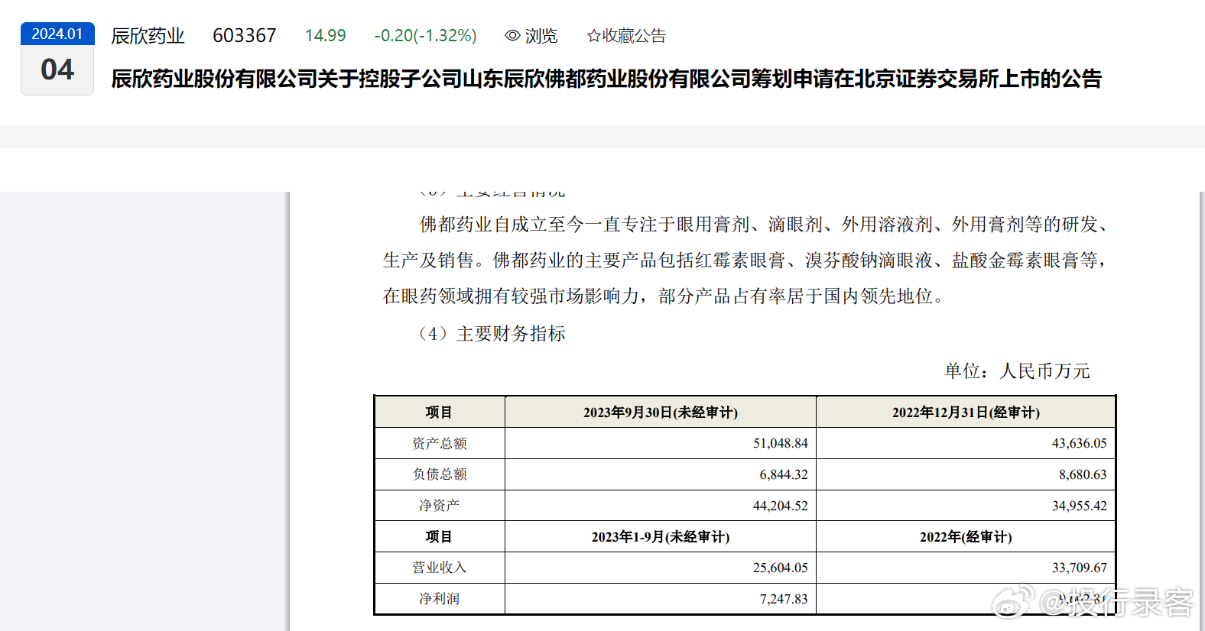
Task: Click stock price 14.99
Action: point(325,36)
